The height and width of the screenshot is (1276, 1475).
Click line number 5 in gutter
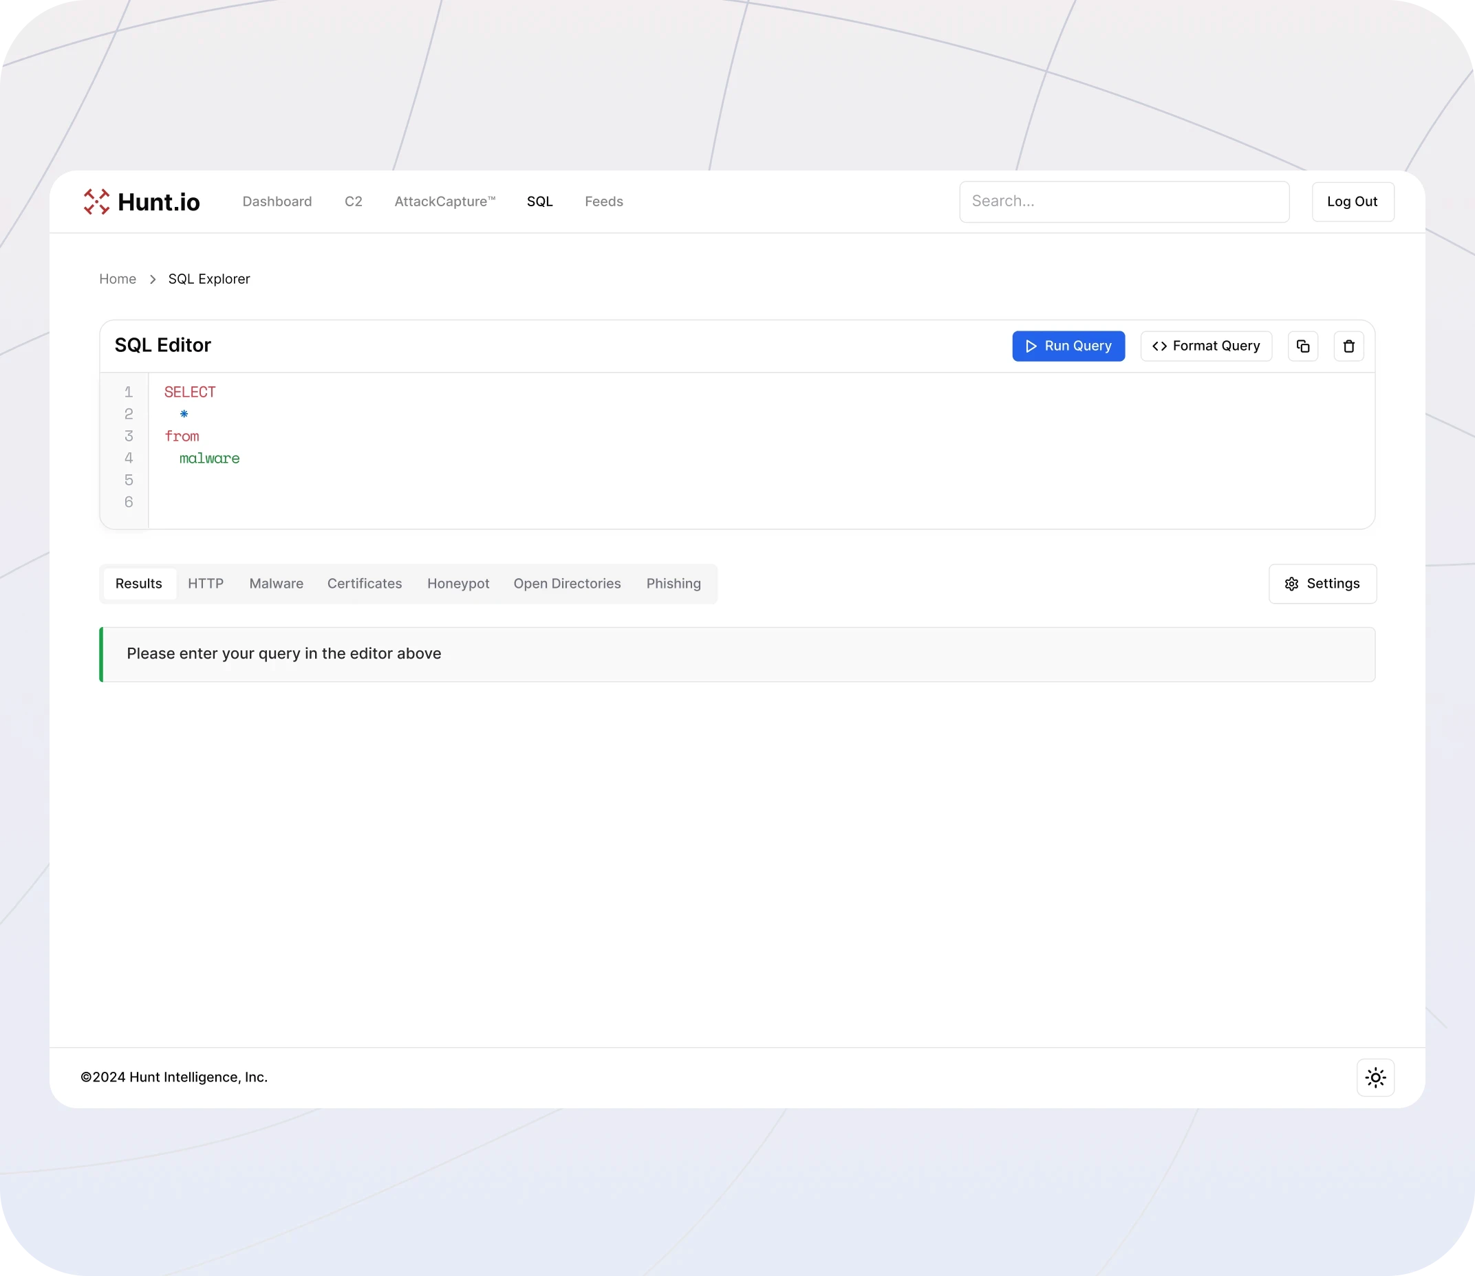pyautogui.click(x=128, y=481)
